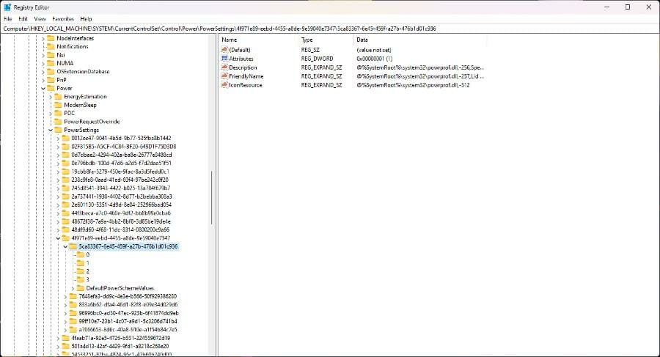This screenshot has height=357, width=660.
Task: Click the NUMA folder icon
Action: click(51, 63)
